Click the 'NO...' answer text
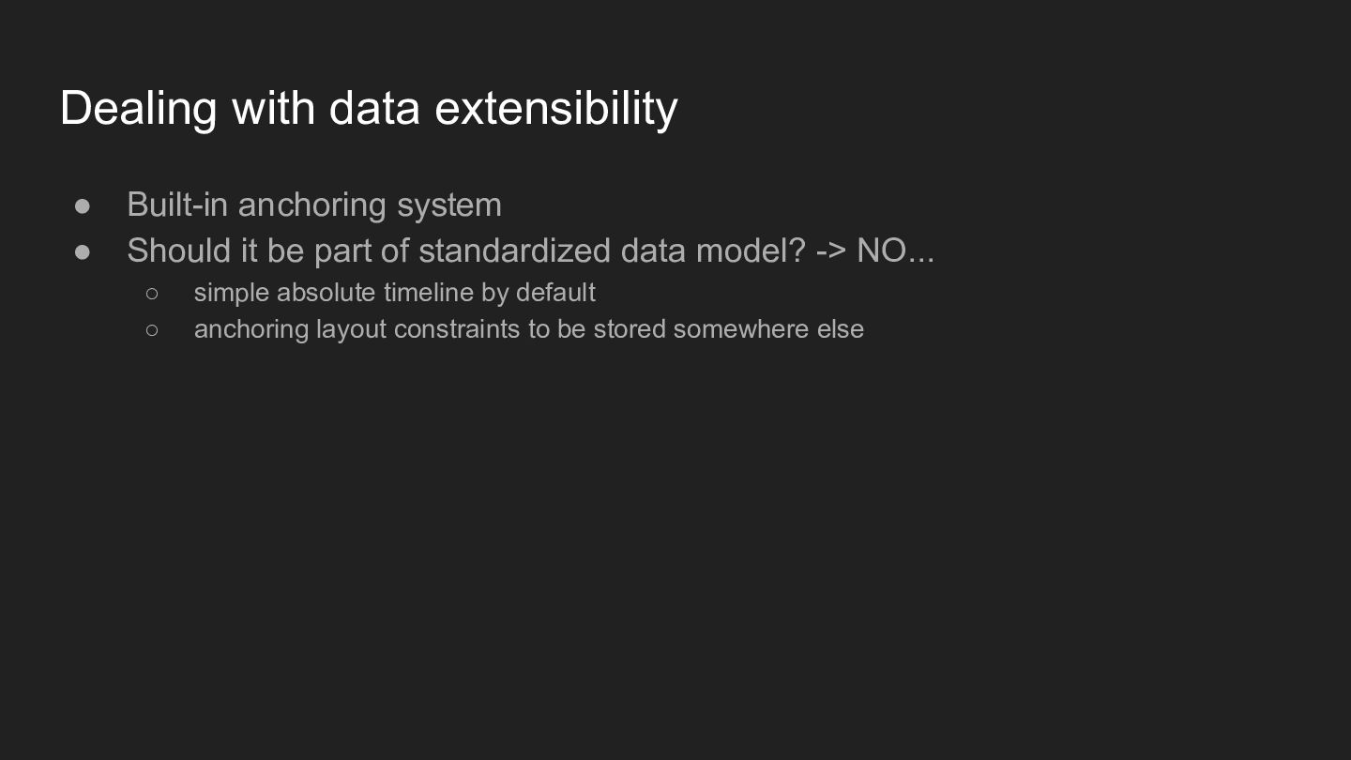 (x=896, y=251)
